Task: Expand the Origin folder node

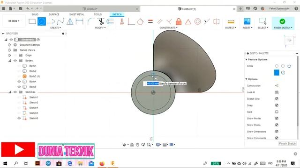Action: point(9,55)
